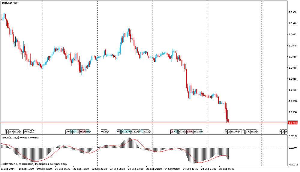Click the 0.00000 level on MACD scale
The width and height of the screenshot is (300, 172).
pos(292,148)
